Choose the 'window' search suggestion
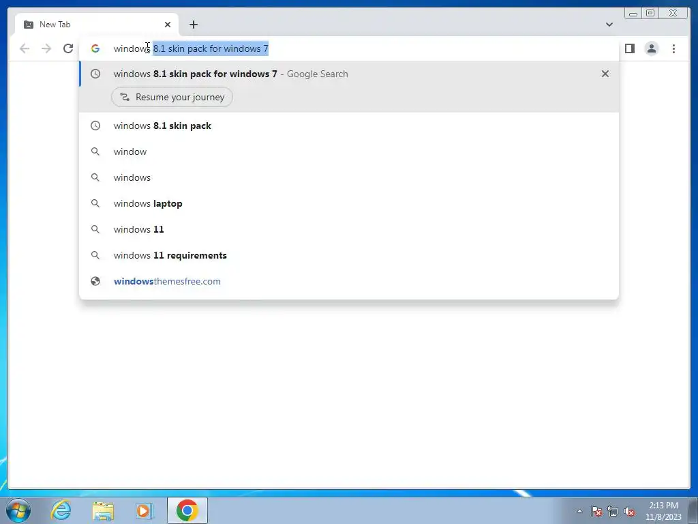698x524 pixels. [x=349, y=151]
